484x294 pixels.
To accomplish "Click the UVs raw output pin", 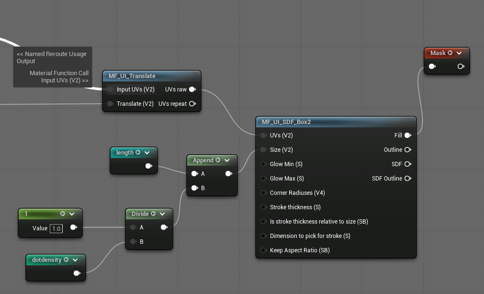I will (192, 90).
